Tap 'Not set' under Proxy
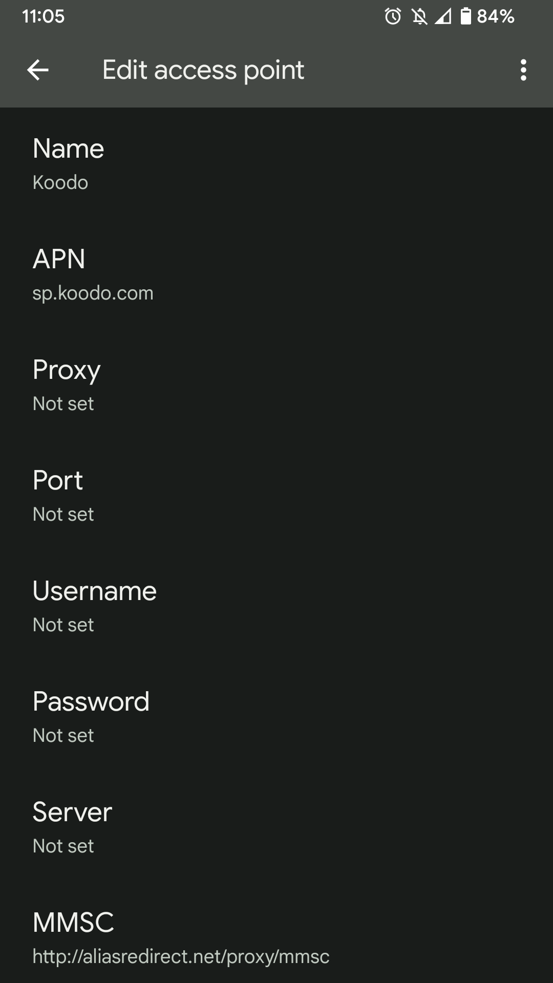The width and height of the screenshot is (553, 983). coord(63,404)
